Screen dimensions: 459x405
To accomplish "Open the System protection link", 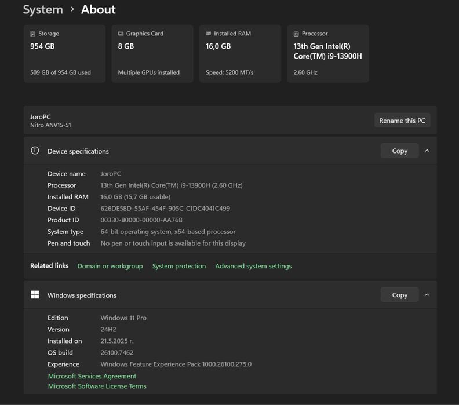I will (178, 266).
